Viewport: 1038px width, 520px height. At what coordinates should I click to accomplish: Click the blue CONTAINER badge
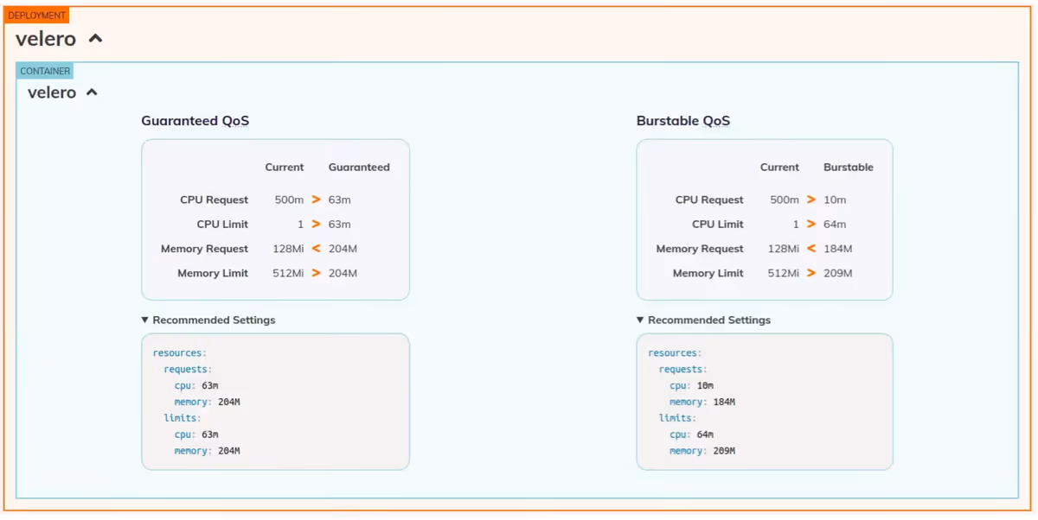point(45,71)
